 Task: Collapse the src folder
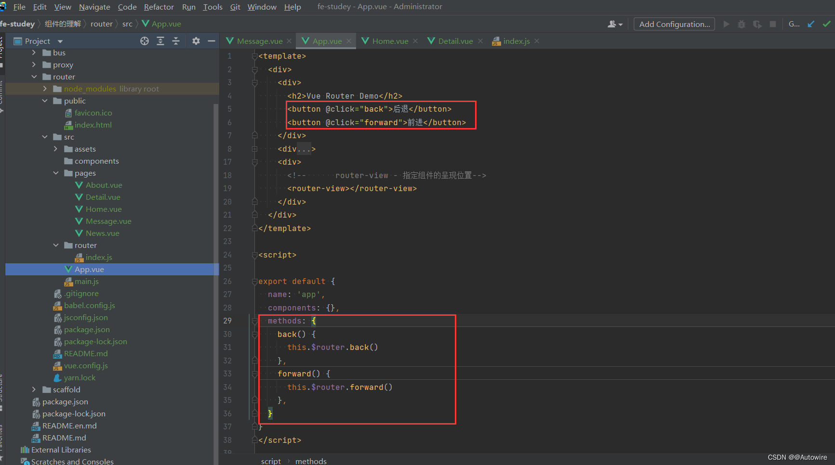point(45,137)
